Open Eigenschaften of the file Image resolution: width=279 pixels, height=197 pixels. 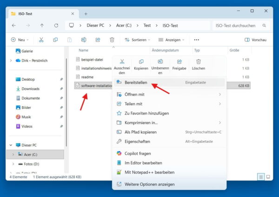[169, 141]
